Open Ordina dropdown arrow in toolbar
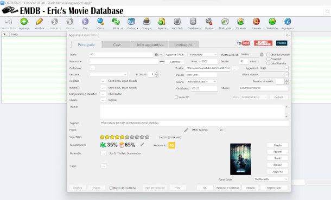The height and width of the screenshot is (200, 331). pos(137,28)
